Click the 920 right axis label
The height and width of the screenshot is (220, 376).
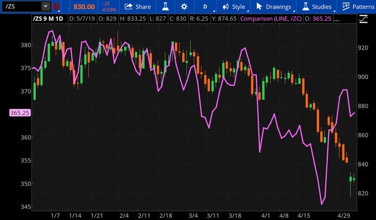pyautogui.click(x=363, y=48)
